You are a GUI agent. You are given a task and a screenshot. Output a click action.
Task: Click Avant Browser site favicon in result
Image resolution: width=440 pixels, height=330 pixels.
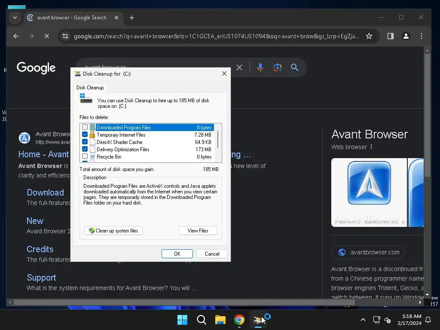[24, 138]
